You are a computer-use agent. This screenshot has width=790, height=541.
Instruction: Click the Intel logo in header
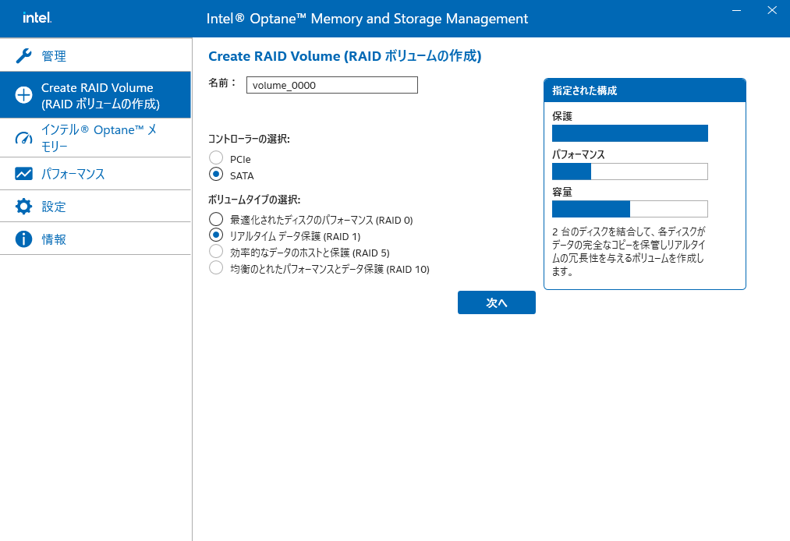[x=37, y=18]
